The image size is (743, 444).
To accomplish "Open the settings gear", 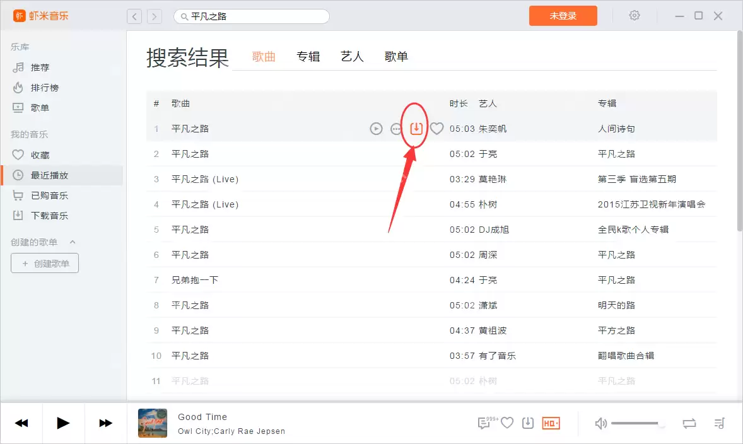I will click(634, 15).
